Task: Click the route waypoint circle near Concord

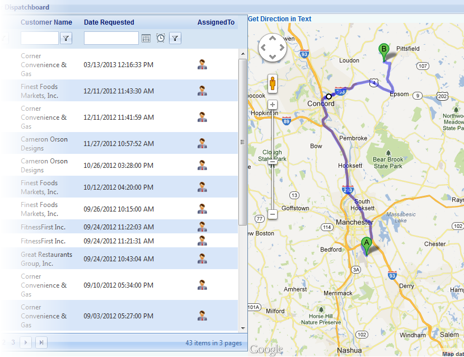Action: [329, 96]
